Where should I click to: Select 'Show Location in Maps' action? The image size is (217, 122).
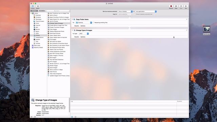point(56,70)
